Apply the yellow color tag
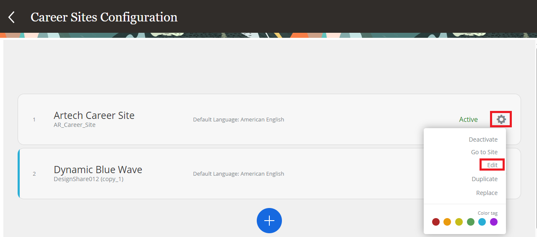The image size is (537, 237). click(459, 222)
